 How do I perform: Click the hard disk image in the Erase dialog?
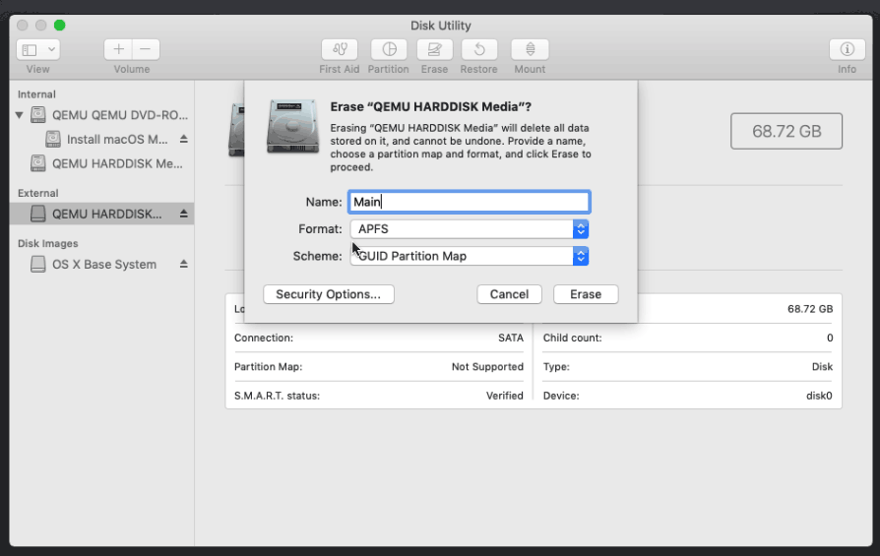click(292, 126)
